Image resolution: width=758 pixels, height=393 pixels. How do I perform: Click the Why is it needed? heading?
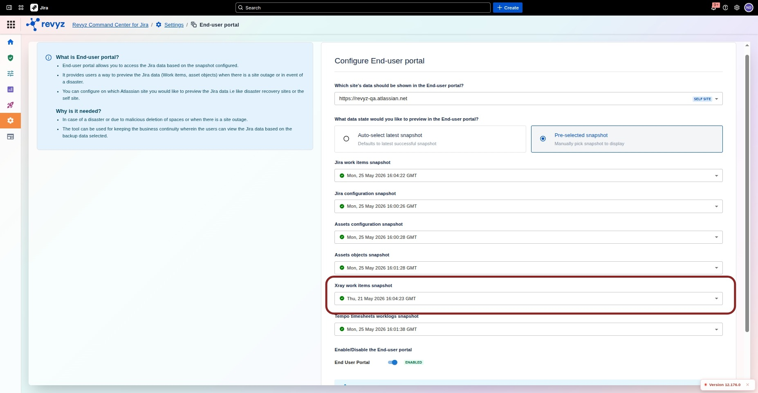pos(78,111)
